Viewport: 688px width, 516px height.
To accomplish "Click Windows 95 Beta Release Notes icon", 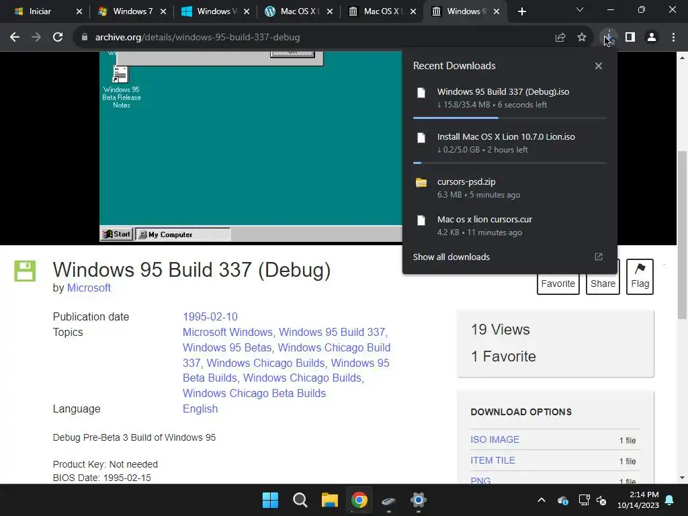I will 121,87.
